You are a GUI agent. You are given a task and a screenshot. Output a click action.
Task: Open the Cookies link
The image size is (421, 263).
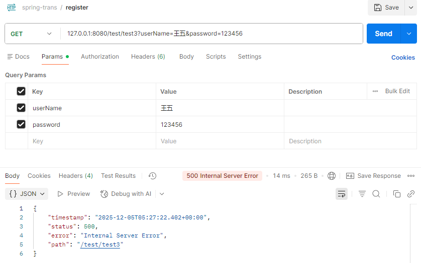tap(403, 58)
